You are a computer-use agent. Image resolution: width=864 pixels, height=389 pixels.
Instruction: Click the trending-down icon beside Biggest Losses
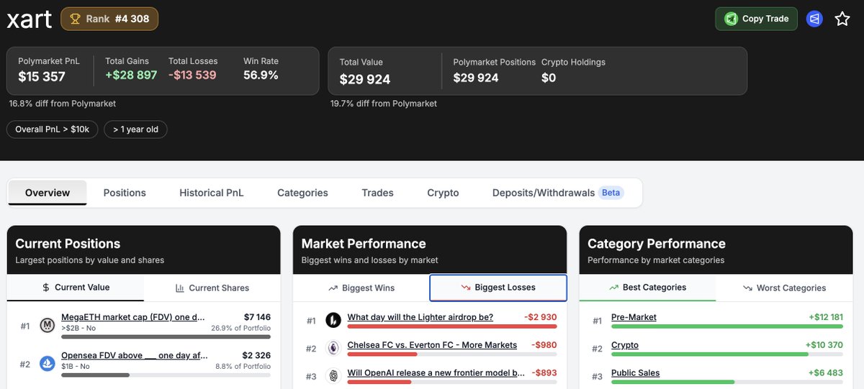(x=466, y=288)
